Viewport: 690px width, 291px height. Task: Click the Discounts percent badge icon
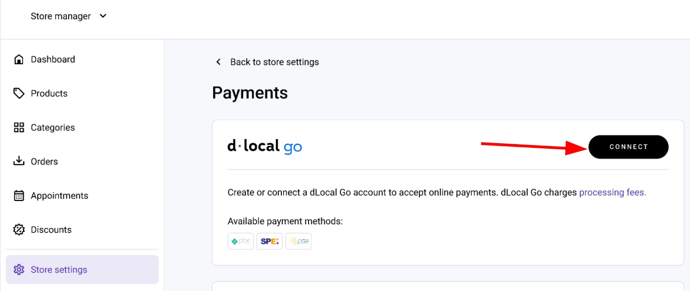click(x=19, y=230)
